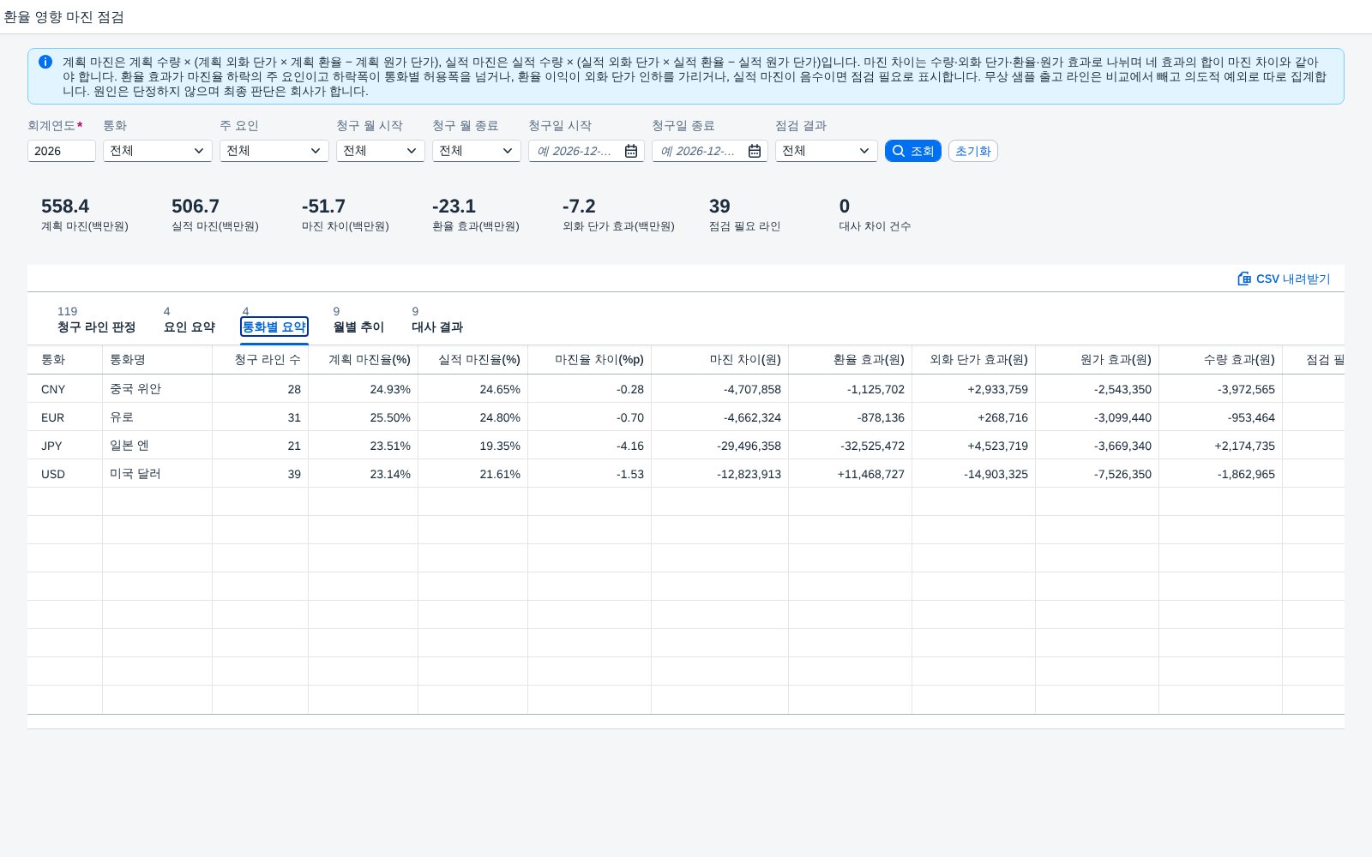Switch to the 요인 요약 tab
Screen dimensions: 1372x857
click(189, 327)
